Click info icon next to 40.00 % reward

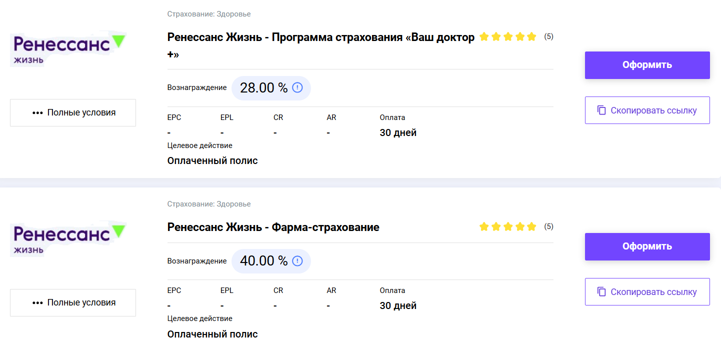pyautogui.click(x=297, y=261)
